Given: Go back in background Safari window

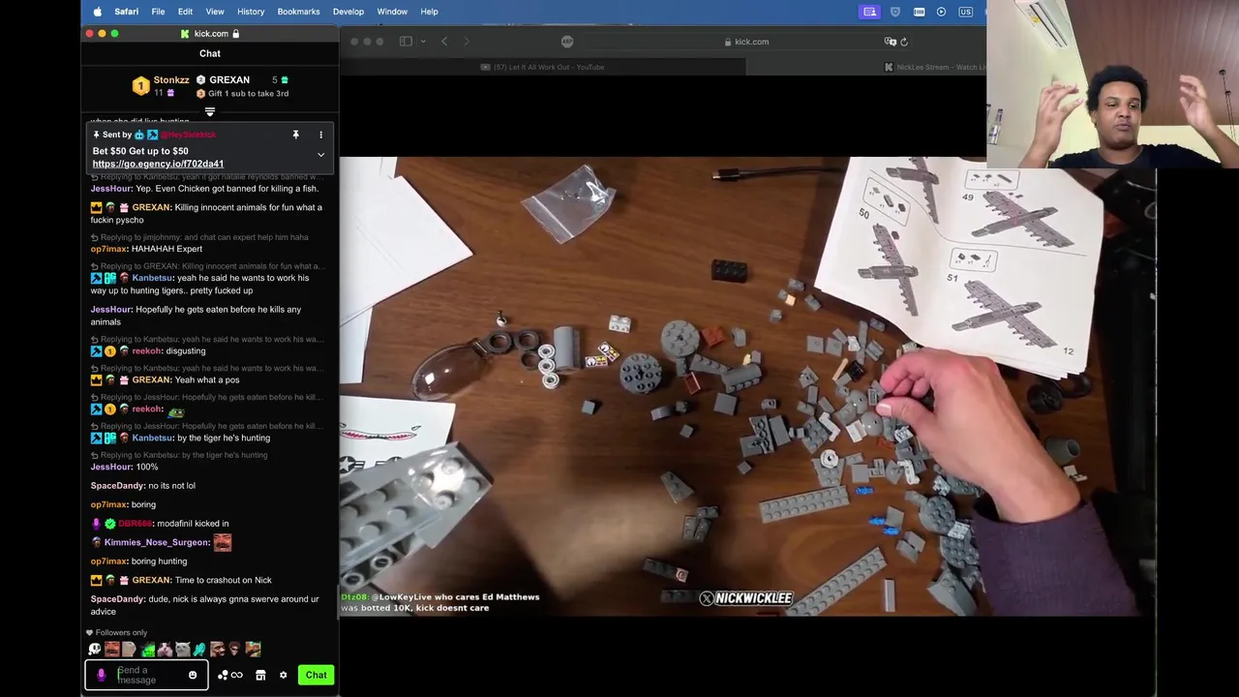Looking at the screenshot, I should pyautogui.click(x=444, y=42).
